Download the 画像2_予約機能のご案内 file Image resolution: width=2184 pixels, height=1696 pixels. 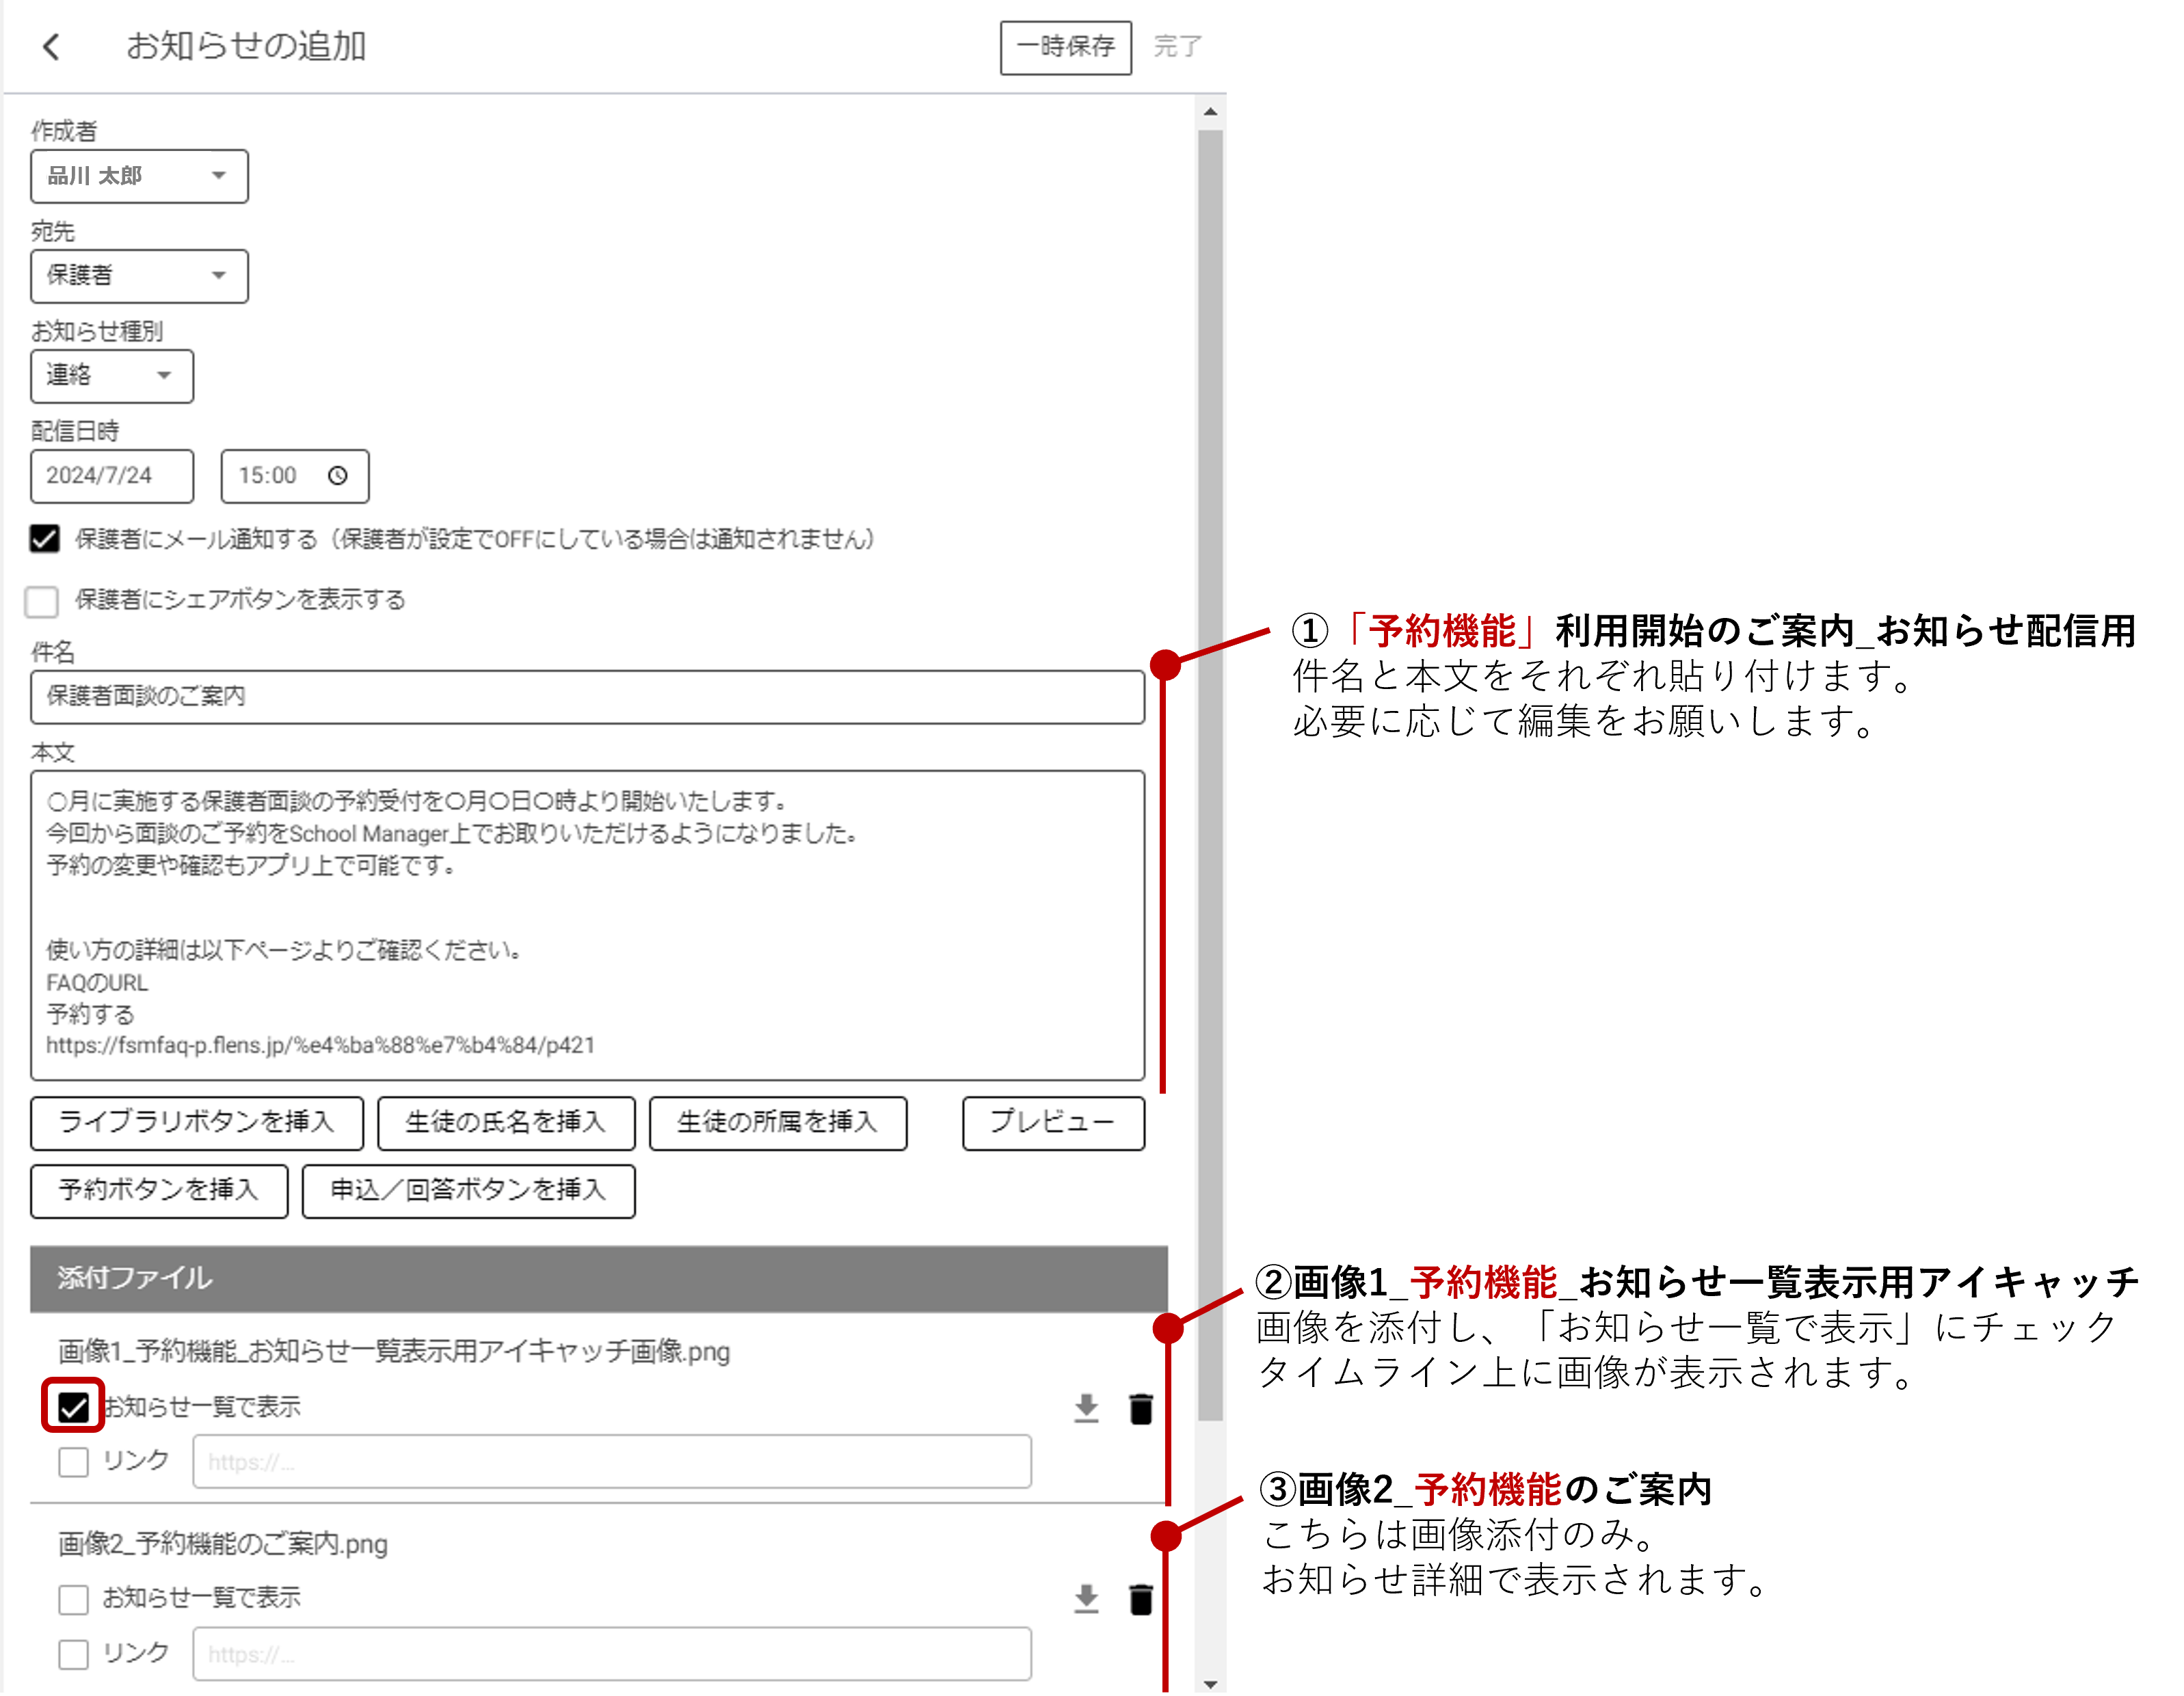coord(1086,1599)
